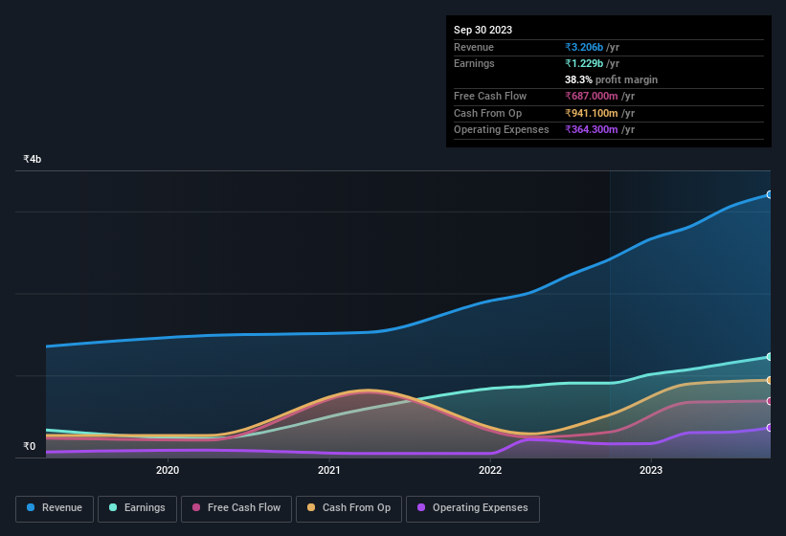Click the Earnings label in tooltip
Screen dimensions: 786x536
pyautogui.click(x=474, y=63)
